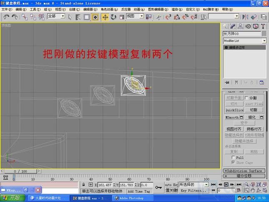
Task: Click the object name field 长方体03
Action: pos(242,34)
